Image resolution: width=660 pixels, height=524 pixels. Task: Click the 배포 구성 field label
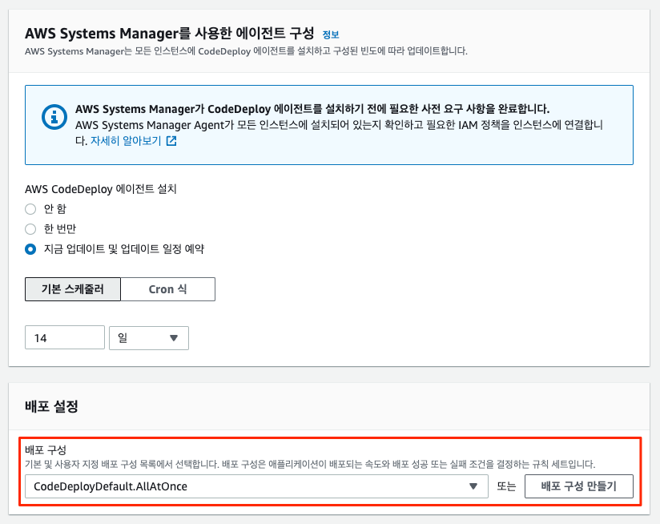46,450
